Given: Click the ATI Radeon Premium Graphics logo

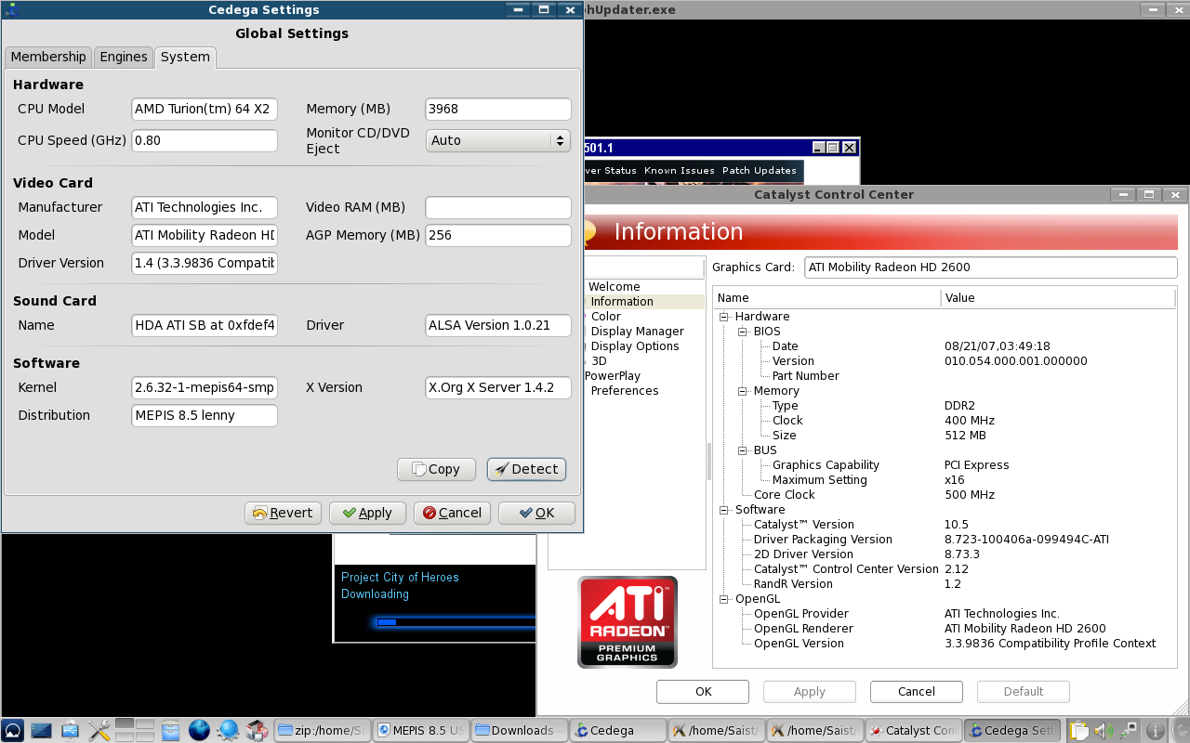Looking at the screenshot, I should pos(628,621).
